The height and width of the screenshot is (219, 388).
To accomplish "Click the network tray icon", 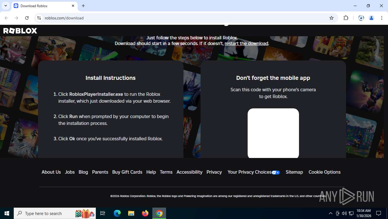I will click(x=351, y=213).
